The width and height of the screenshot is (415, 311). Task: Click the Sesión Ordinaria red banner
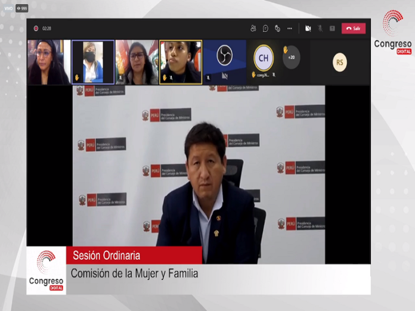(x=134, y=255)
